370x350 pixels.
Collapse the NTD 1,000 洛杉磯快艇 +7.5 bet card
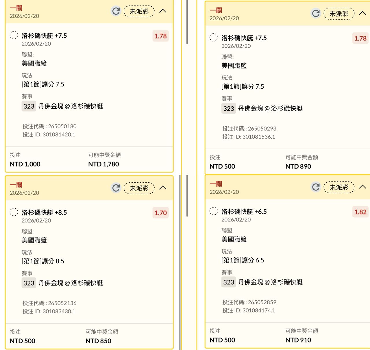pyautogui.click(x=163, y=11)
